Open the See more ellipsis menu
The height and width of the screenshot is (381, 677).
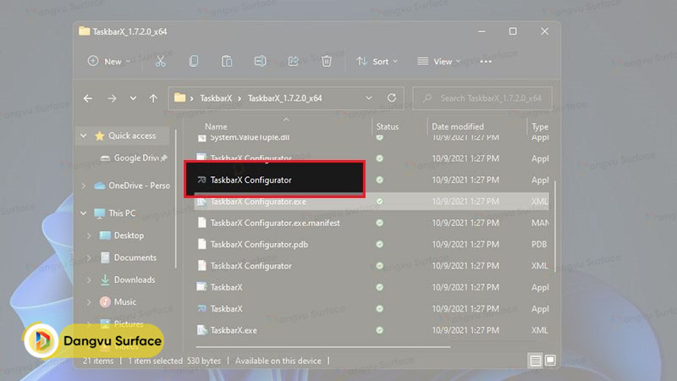click(486, 62)
